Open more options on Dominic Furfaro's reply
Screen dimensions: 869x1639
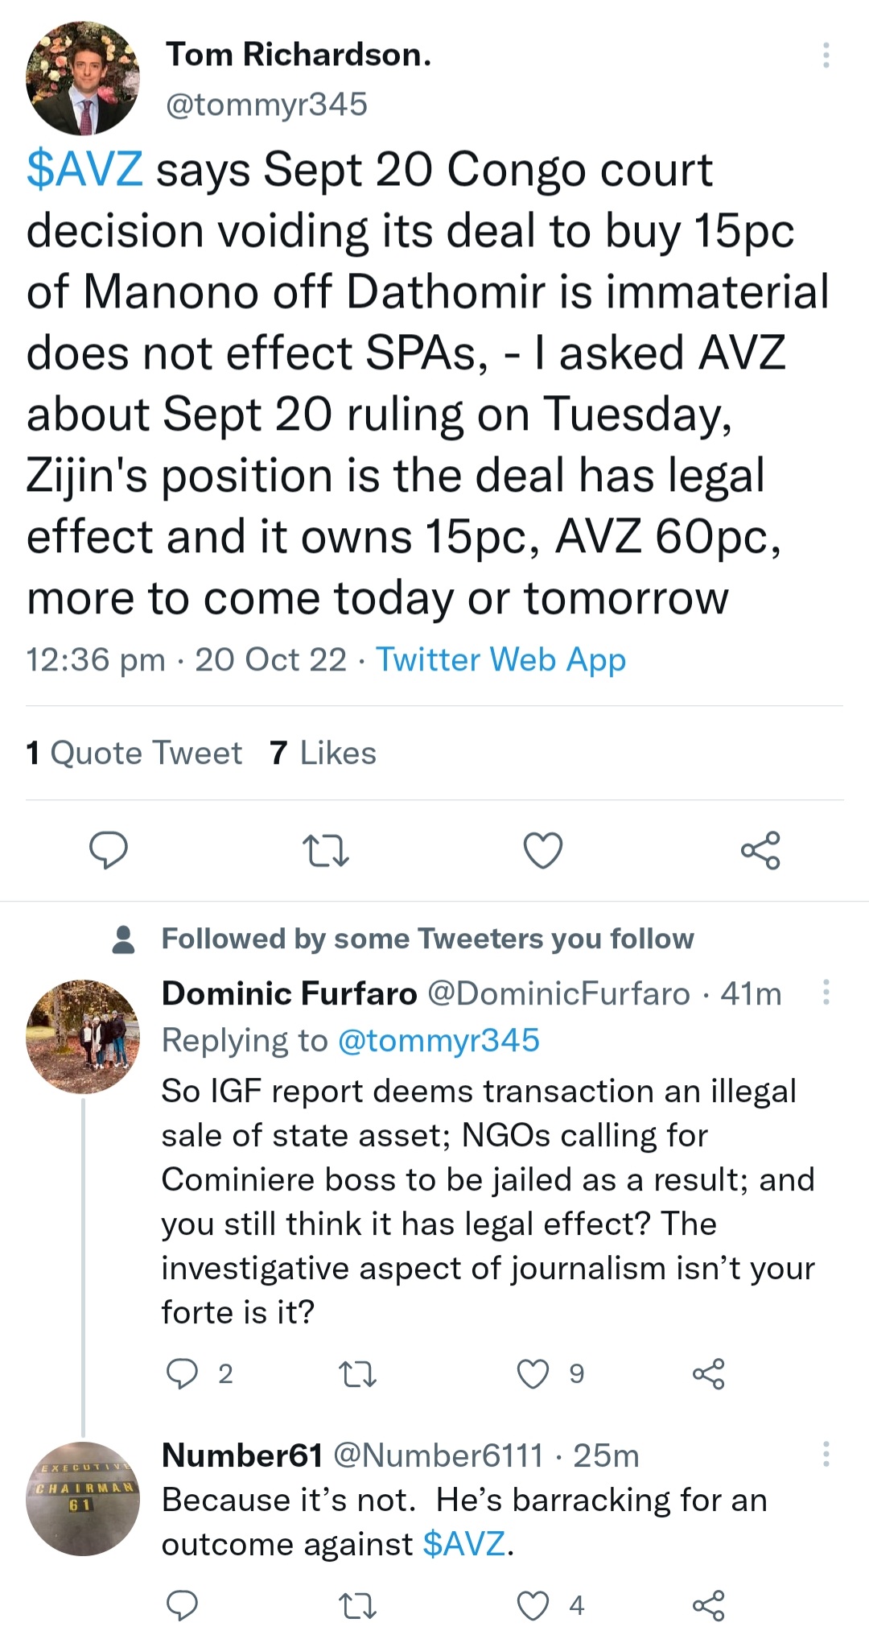pos(826,993)
